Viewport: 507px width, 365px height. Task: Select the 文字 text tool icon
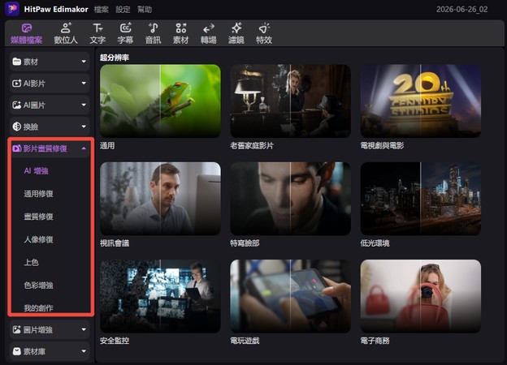tap(97, 28)
